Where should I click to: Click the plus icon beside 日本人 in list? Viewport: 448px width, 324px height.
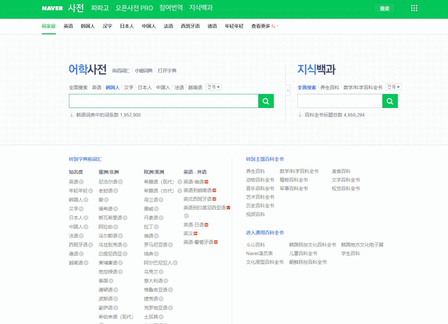(86, 218)
